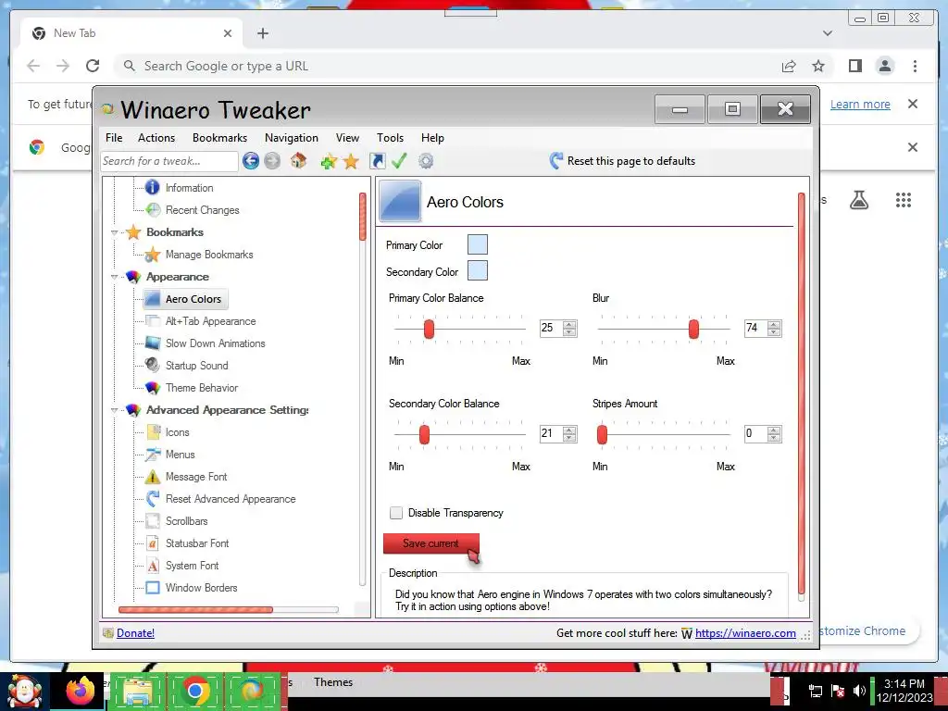Click the Window Borders square icon

coord(153,588)
